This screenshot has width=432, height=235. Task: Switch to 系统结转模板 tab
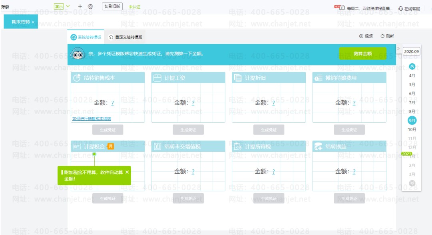[86, 37]
